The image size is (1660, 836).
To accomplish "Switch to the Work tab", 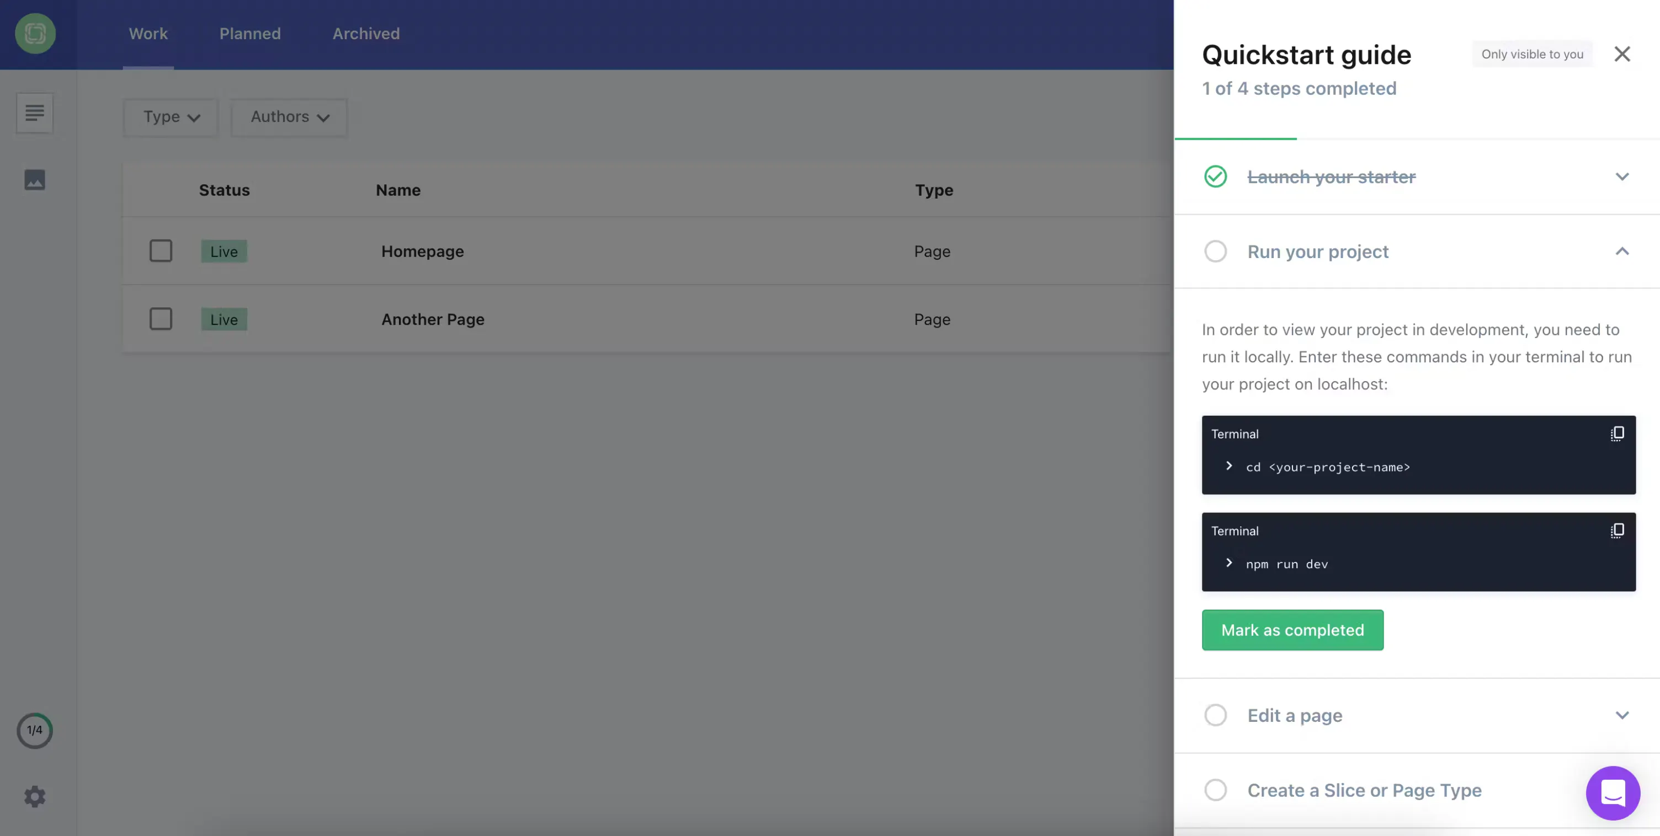I will [x=148, y=34].
